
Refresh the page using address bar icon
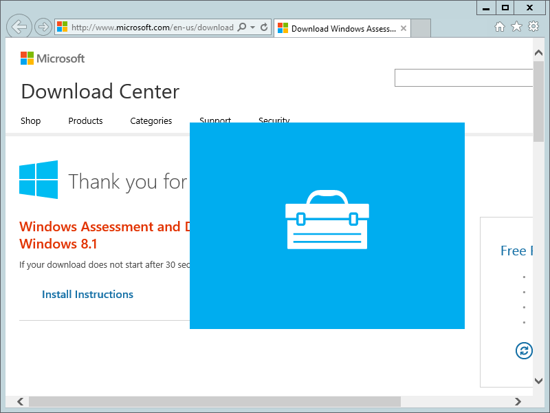(x=264, y=28)
